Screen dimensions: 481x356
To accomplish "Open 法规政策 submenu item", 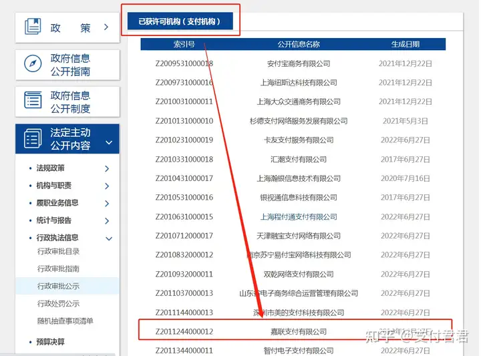I will click(x=50, y=168).
